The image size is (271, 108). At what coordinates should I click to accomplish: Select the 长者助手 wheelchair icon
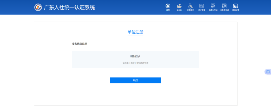point(190,6)
